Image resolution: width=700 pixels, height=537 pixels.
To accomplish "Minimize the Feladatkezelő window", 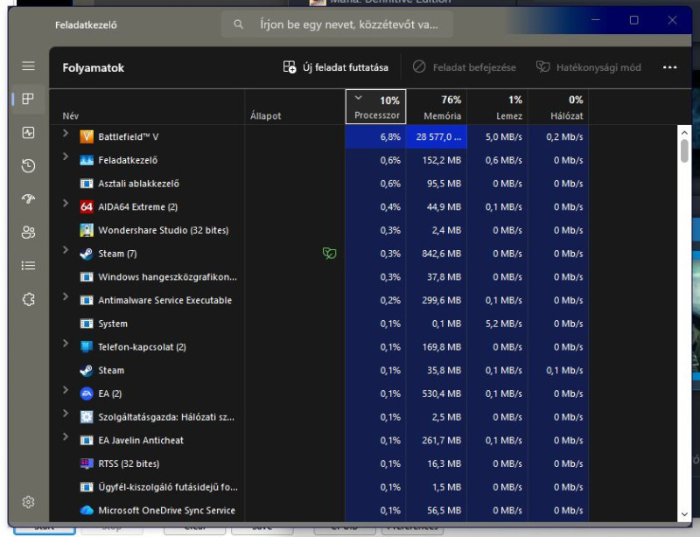I will (596, 20).
